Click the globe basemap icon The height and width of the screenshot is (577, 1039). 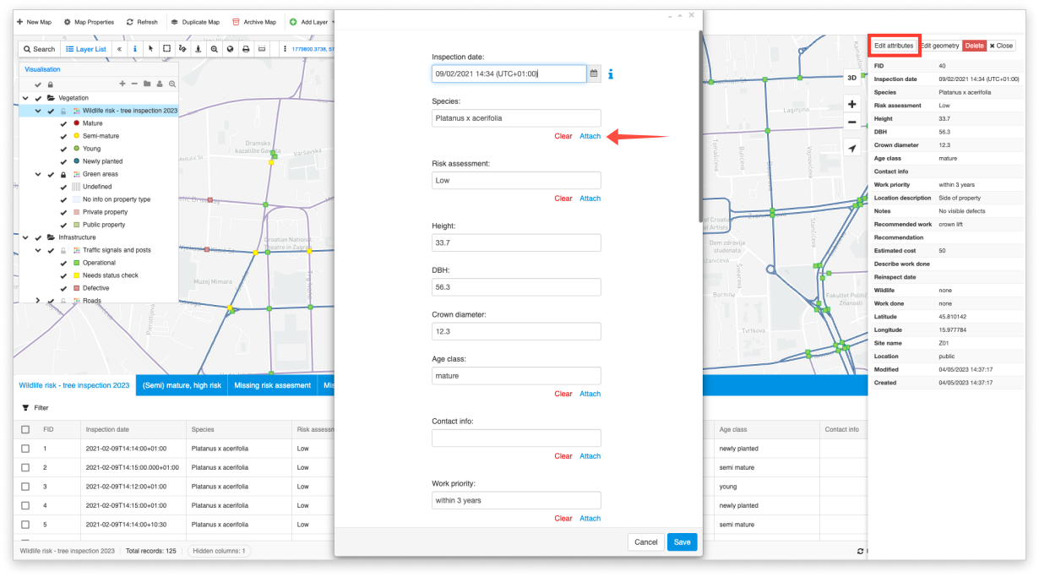[x=228, y=49]
